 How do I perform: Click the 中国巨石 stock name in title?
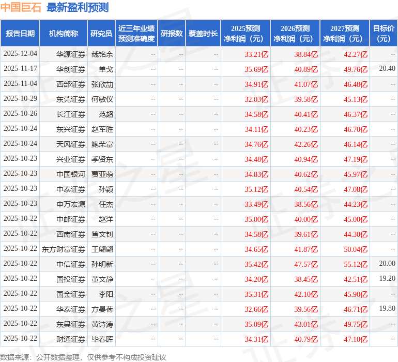21,7
